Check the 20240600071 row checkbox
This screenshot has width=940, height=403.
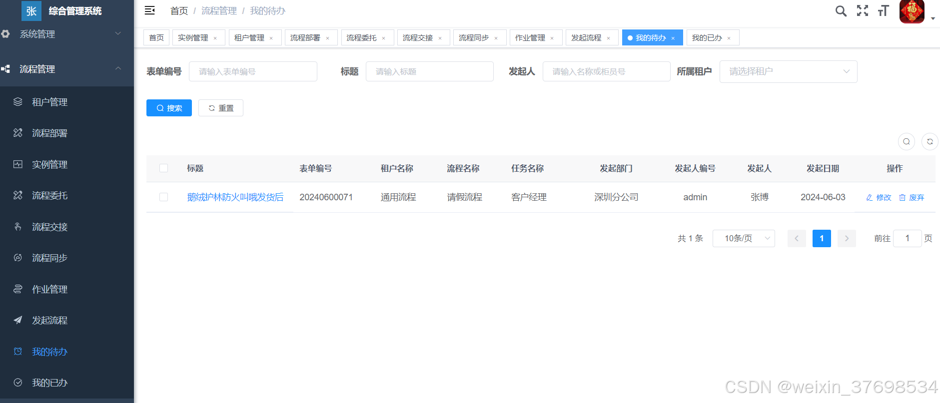click(163, 197)
